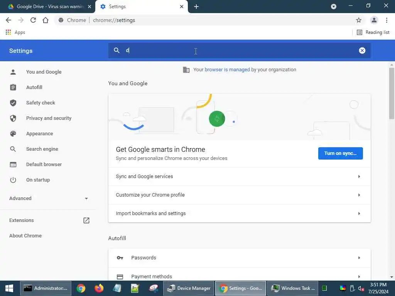
Task: Click the green square tray icon
Action: click(x=324, y=288)
